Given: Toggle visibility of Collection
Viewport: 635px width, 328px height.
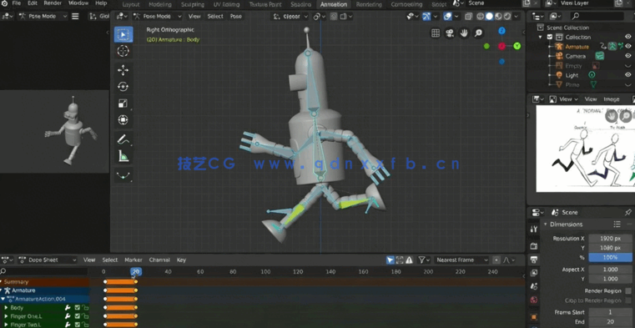Looking at the screenshot, I should pos(627,37).
